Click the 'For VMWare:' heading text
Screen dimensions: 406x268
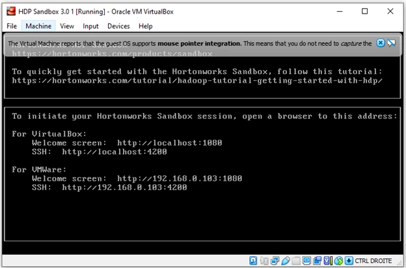click(39, 170)
